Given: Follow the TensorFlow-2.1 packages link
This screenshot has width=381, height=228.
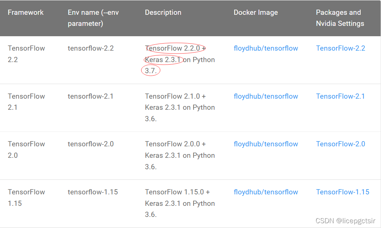Looking at the screenshot, I should (340, 96).
